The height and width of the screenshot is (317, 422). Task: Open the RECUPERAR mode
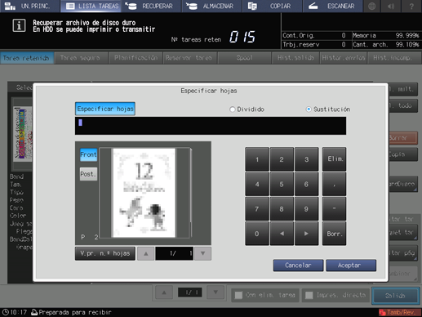pyautogui.click(x=152, y=6)
